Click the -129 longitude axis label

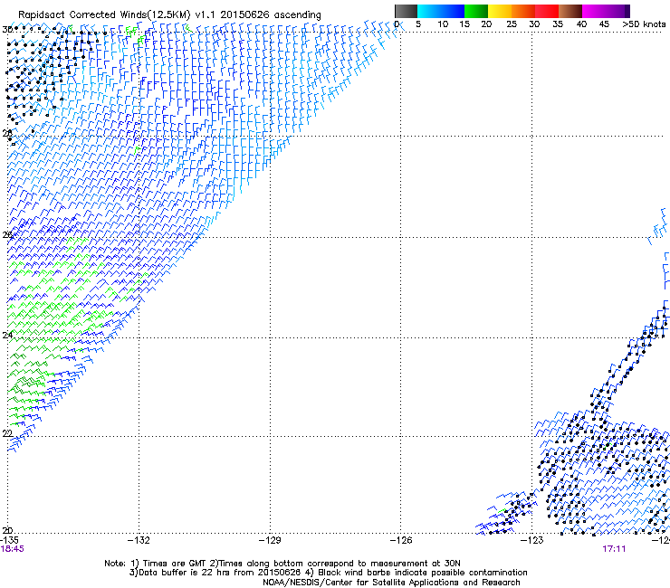270,540
